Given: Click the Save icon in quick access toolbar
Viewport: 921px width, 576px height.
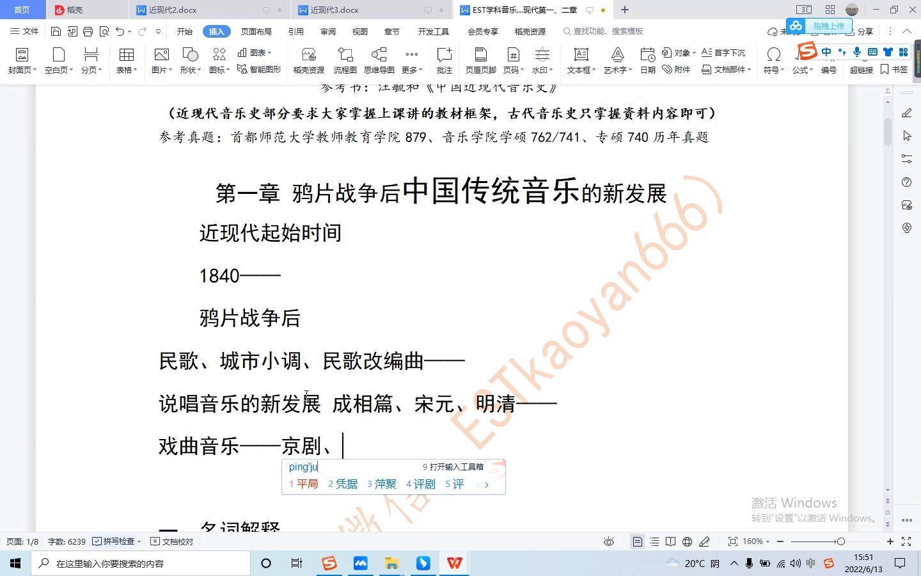Looking at the screenshot, I should tap(56, 31).
